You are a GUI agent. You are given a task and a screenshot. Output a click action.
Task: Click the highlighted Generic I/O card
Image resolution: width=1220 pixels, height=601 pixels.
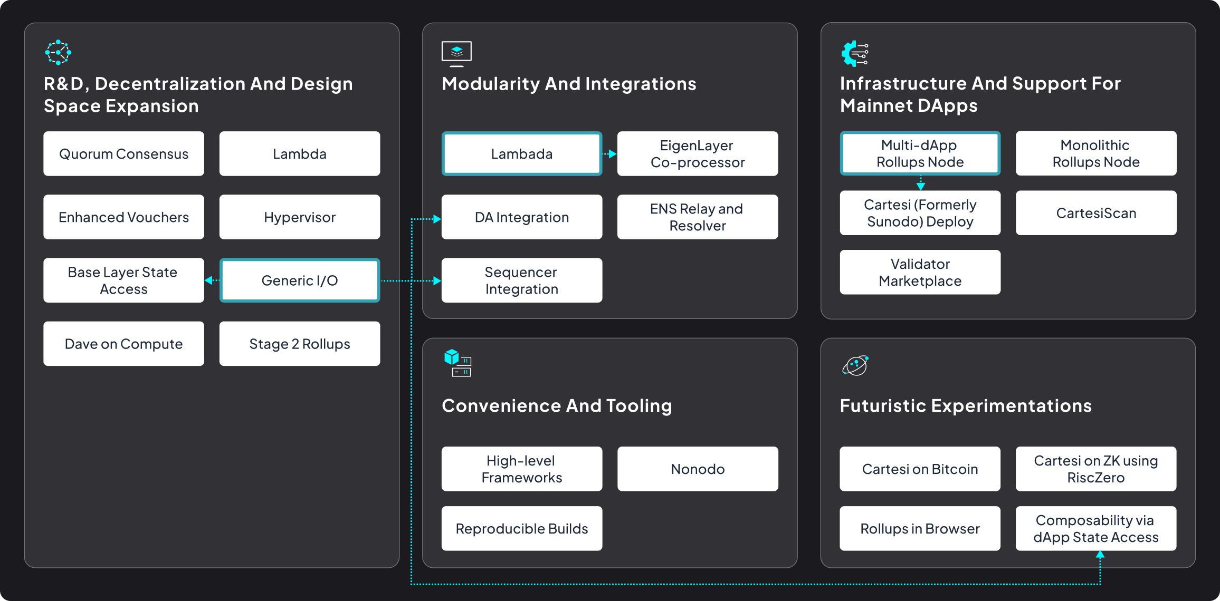click(300, 280)
